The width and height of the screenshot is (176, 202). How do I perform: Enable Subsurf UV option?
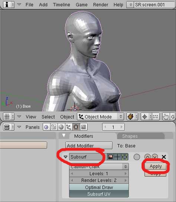click(99, 194)
